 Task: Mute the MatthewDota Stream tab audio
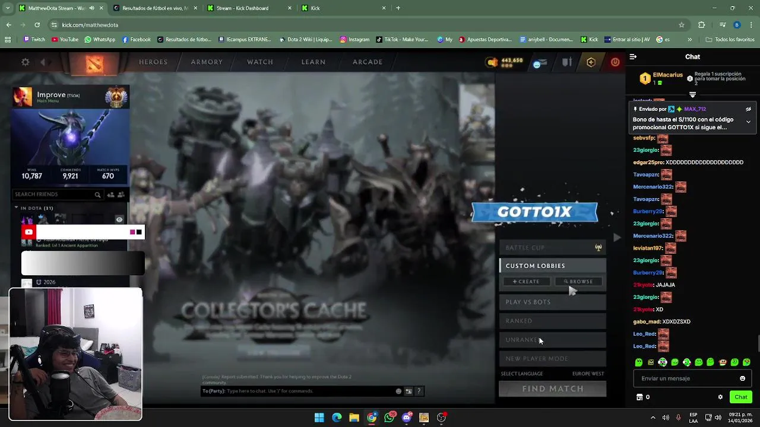tap(91, 8)
